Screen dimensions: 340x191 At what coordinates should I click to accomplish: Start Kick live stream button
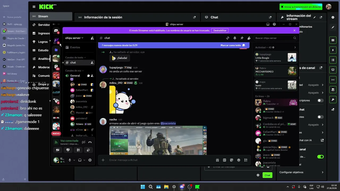[x=301, y=7]
